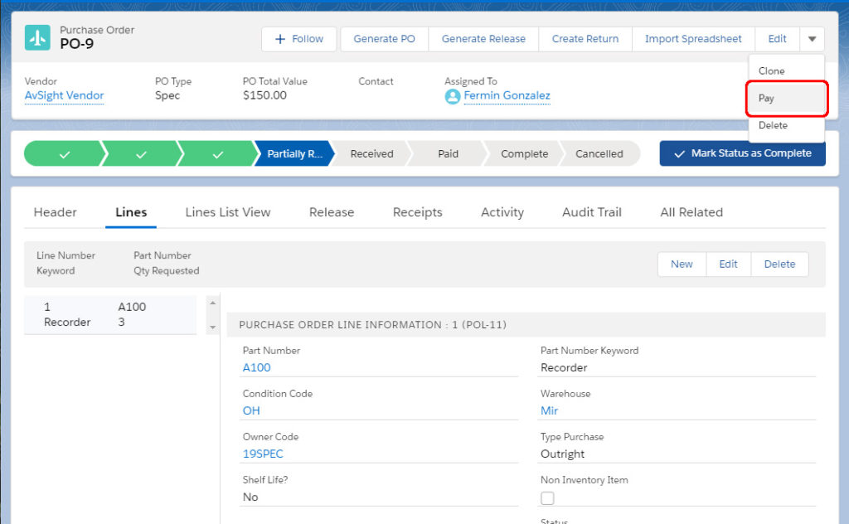
Task: Open the Edit dropdown arrow
Action: point(813,38)
